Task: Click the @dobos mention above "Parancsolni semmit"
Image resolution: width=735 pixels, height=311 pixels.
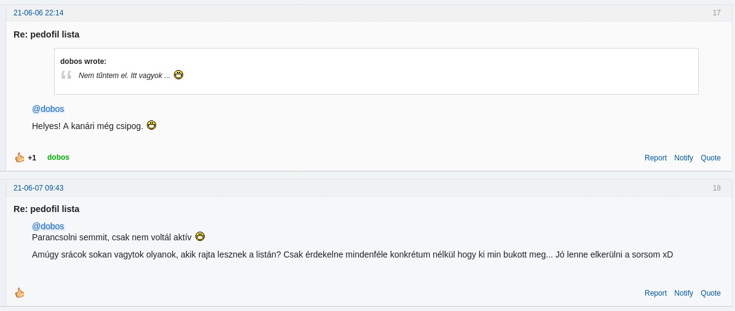Action: pos(48,226)
